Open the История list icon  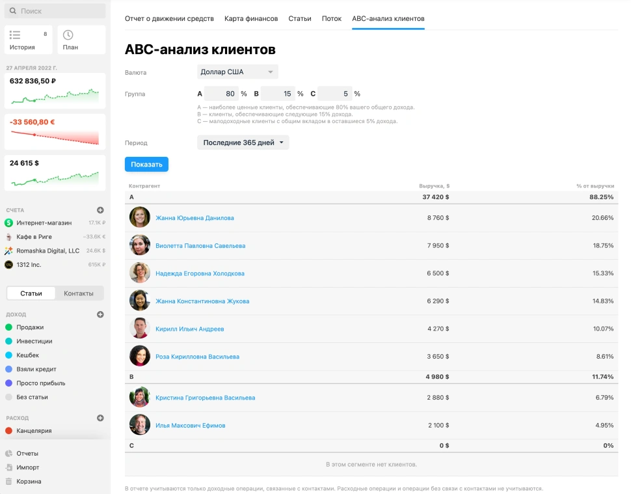pos(15,35)
